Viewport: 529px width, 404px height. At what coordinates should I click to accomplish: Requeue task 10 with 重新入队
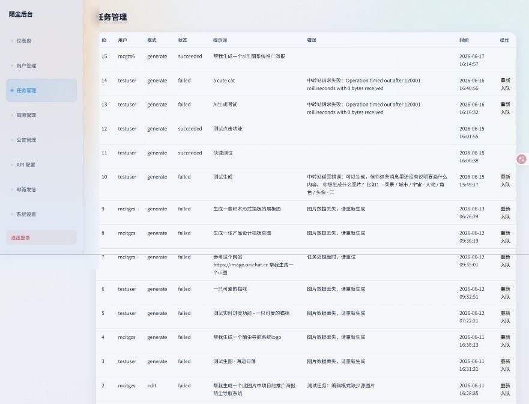click(x=505, y=180)
